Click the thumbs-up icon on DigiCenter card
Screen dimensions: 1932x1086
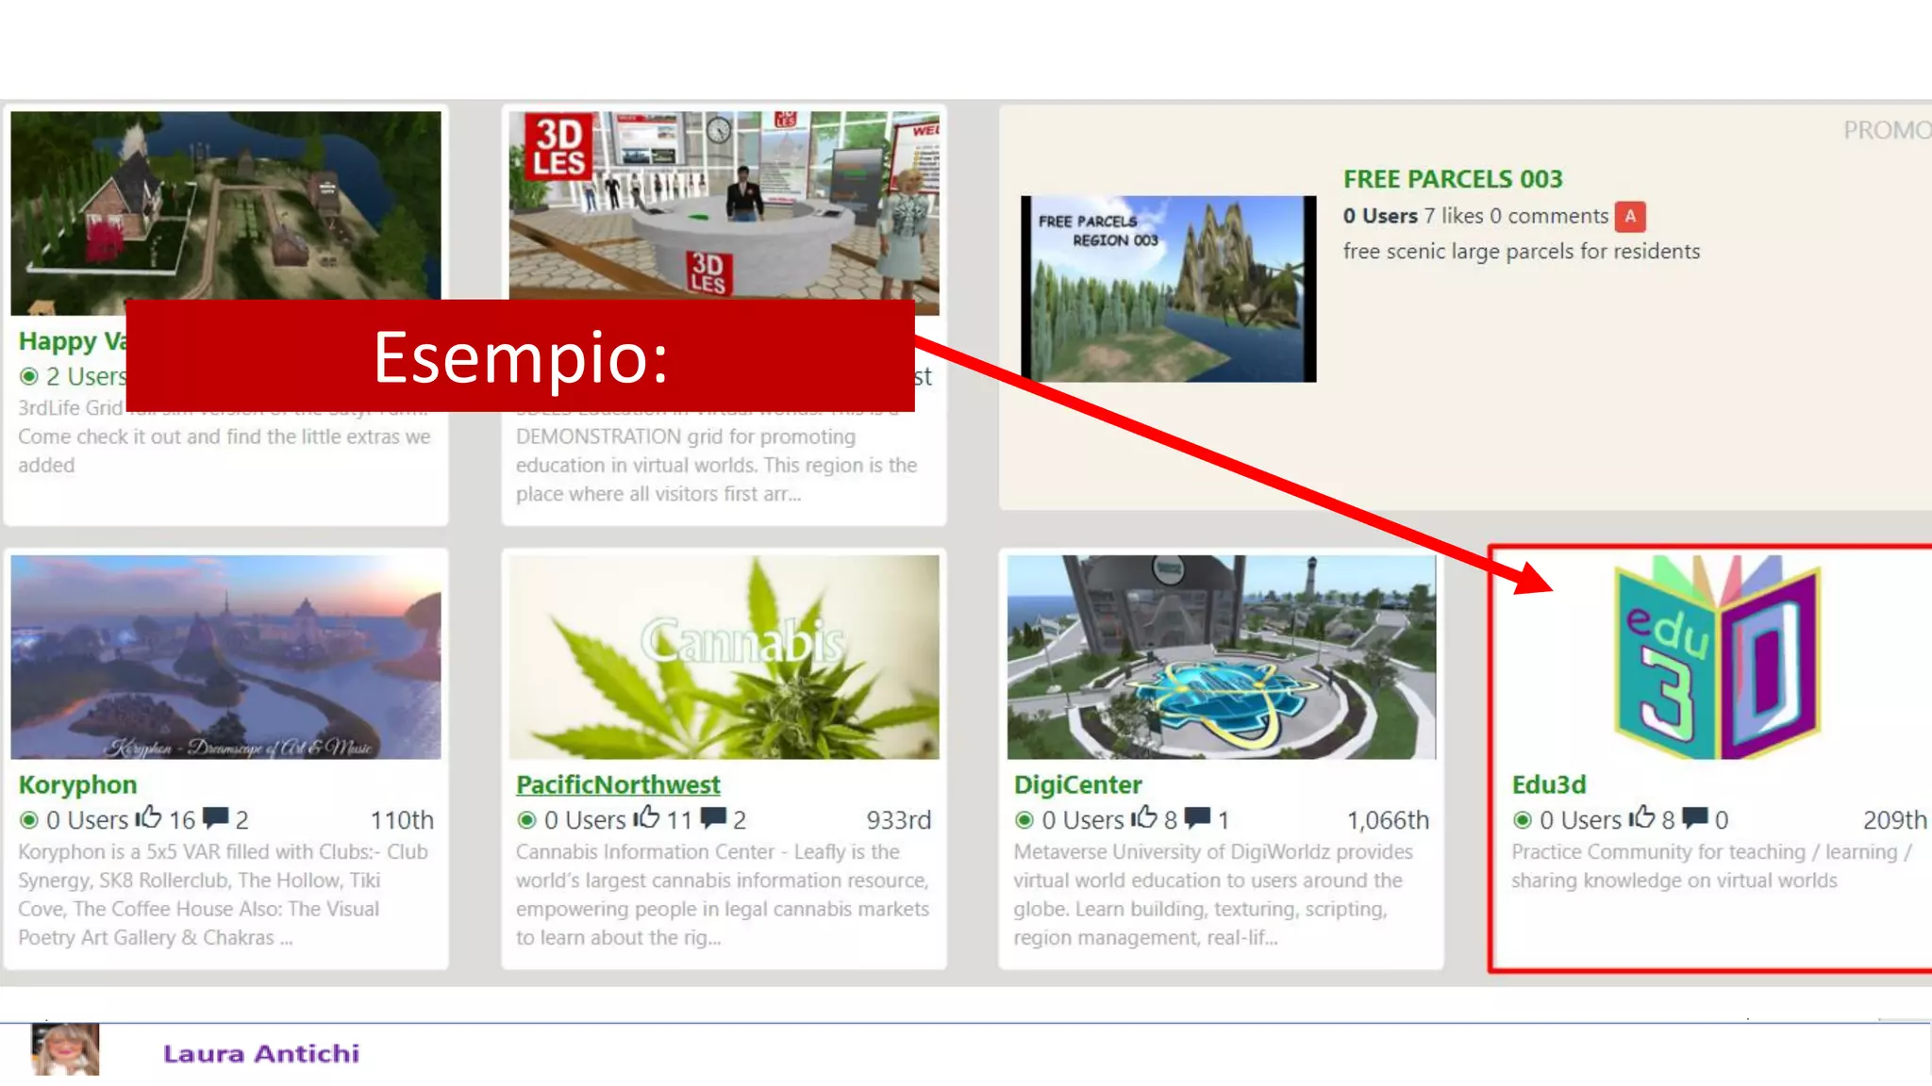tap(1143, 817)
